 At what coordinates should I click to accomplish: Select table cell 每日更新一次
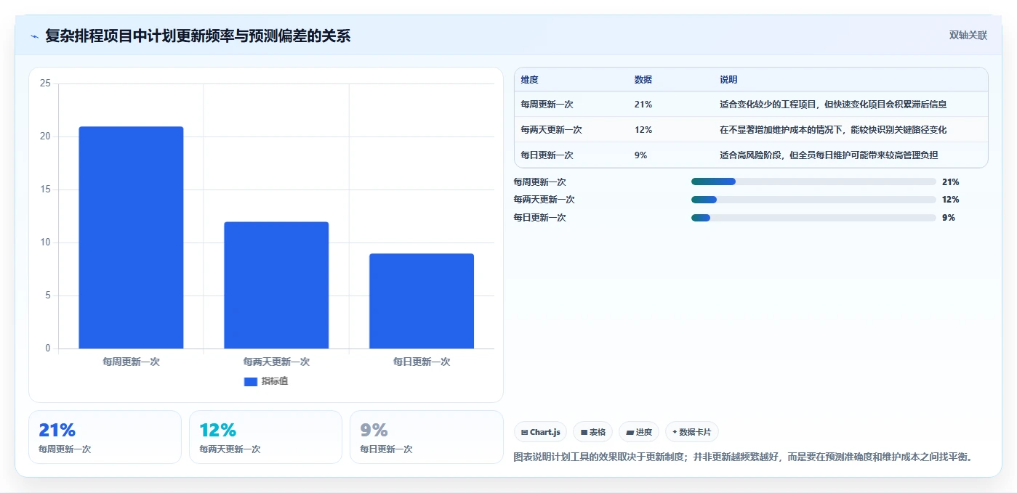(x=547, y=155)
